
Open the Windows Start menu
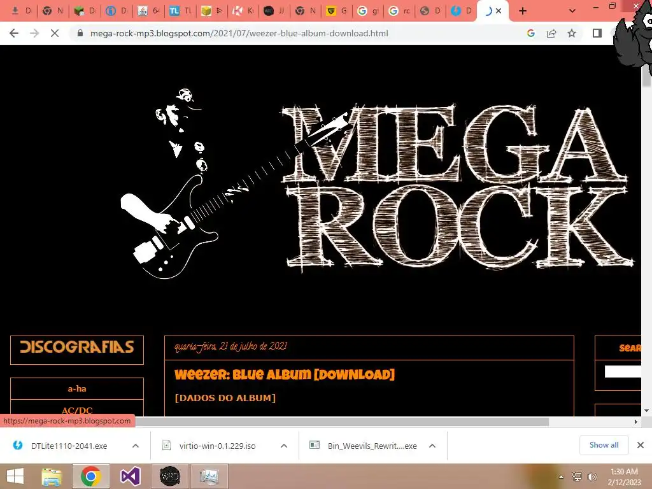tap(15, 476)
